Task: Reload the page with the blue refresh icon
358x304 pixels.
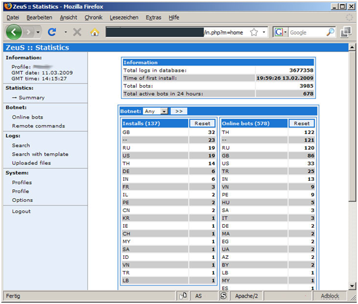Action: (x=52, y=32)
